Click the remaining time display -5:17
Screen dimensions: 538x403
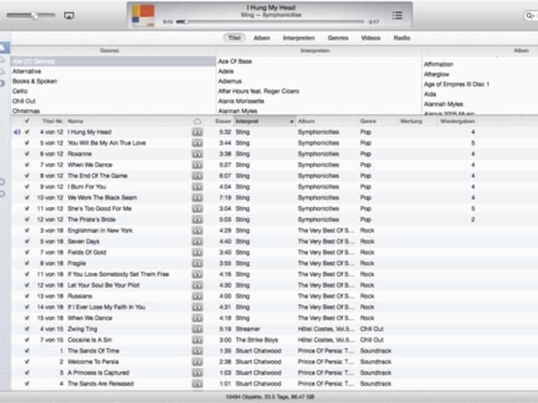tap(373, 22)
